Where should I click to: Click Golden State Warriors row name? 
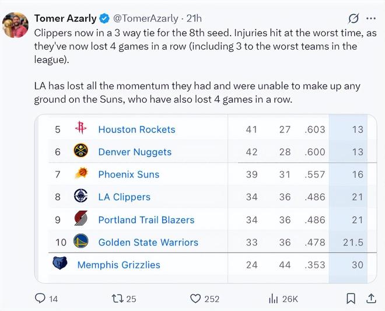click(x=148, y=242)
